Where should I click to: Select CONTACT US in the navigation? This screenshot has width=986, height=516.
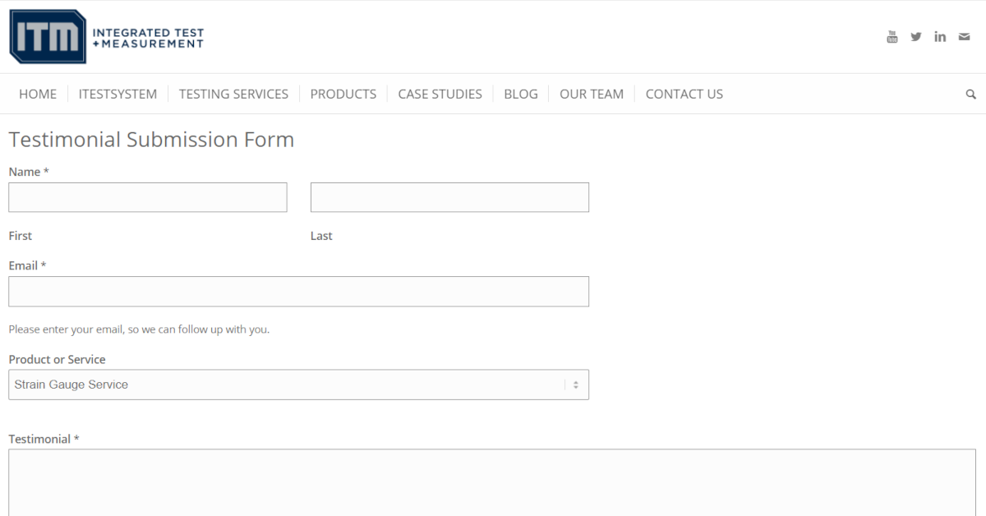(684, 94)
